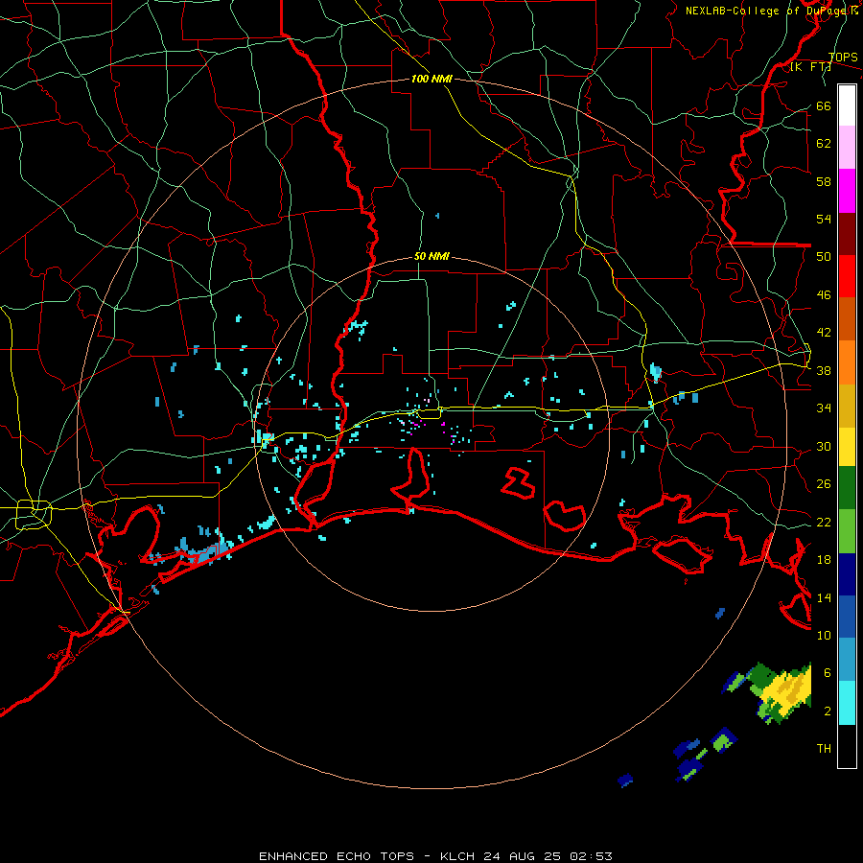The image size is (863, 863).
Task: Select the dark green legend band
Action: click(847, 488)
